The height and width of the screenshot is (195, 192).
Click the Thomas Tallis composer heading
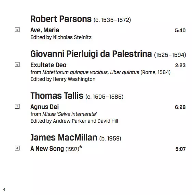[x=77, y=96]
